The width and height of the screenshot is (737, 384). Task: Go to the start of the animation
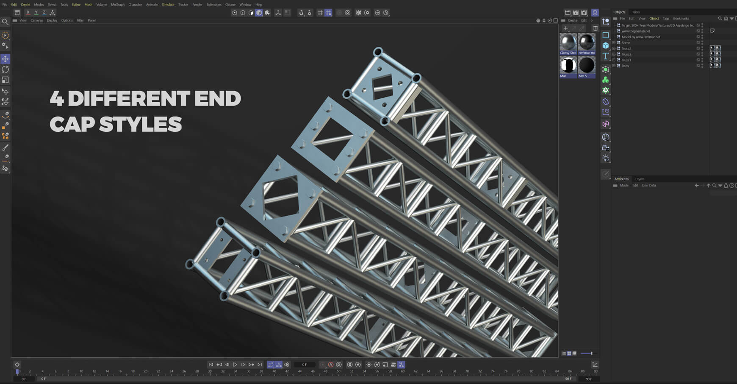point(211,365)
